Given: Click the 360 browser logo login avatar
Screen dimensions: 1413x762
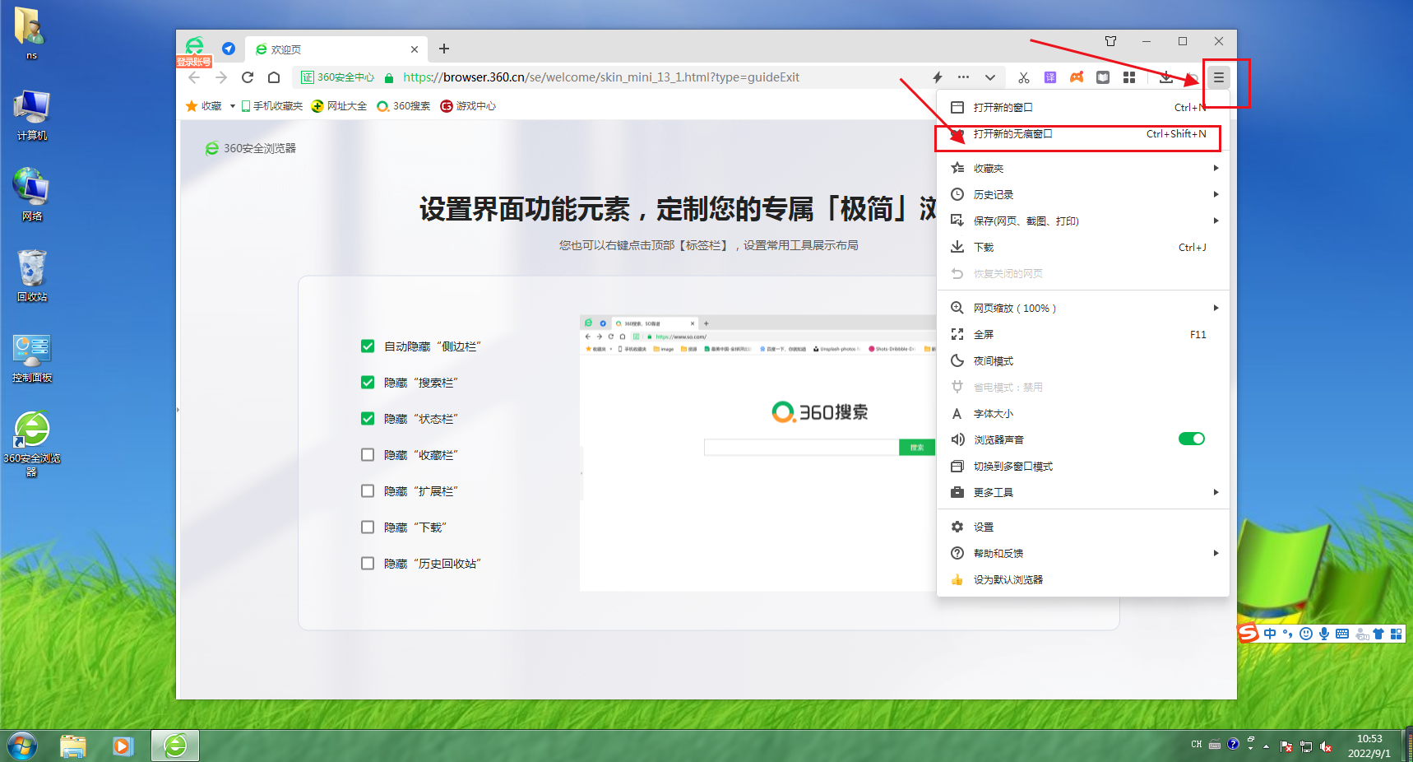Looking at the screenshot, I should coord(195,47).
